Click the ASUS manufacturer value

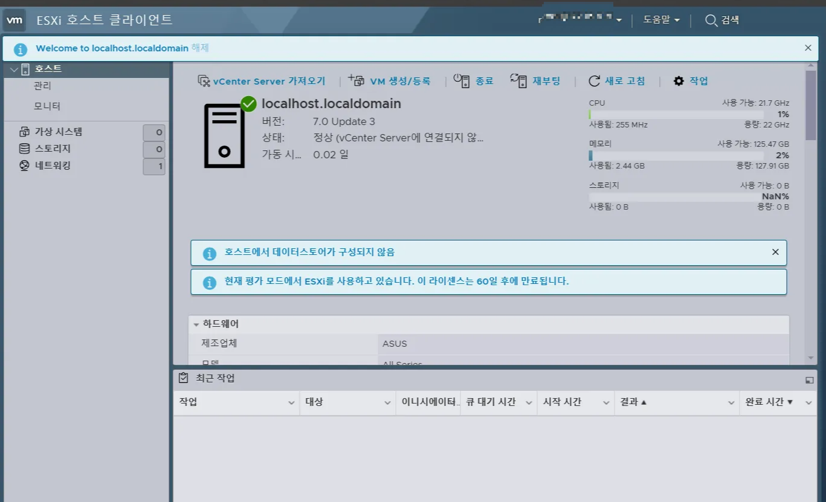tap(395, 344)
